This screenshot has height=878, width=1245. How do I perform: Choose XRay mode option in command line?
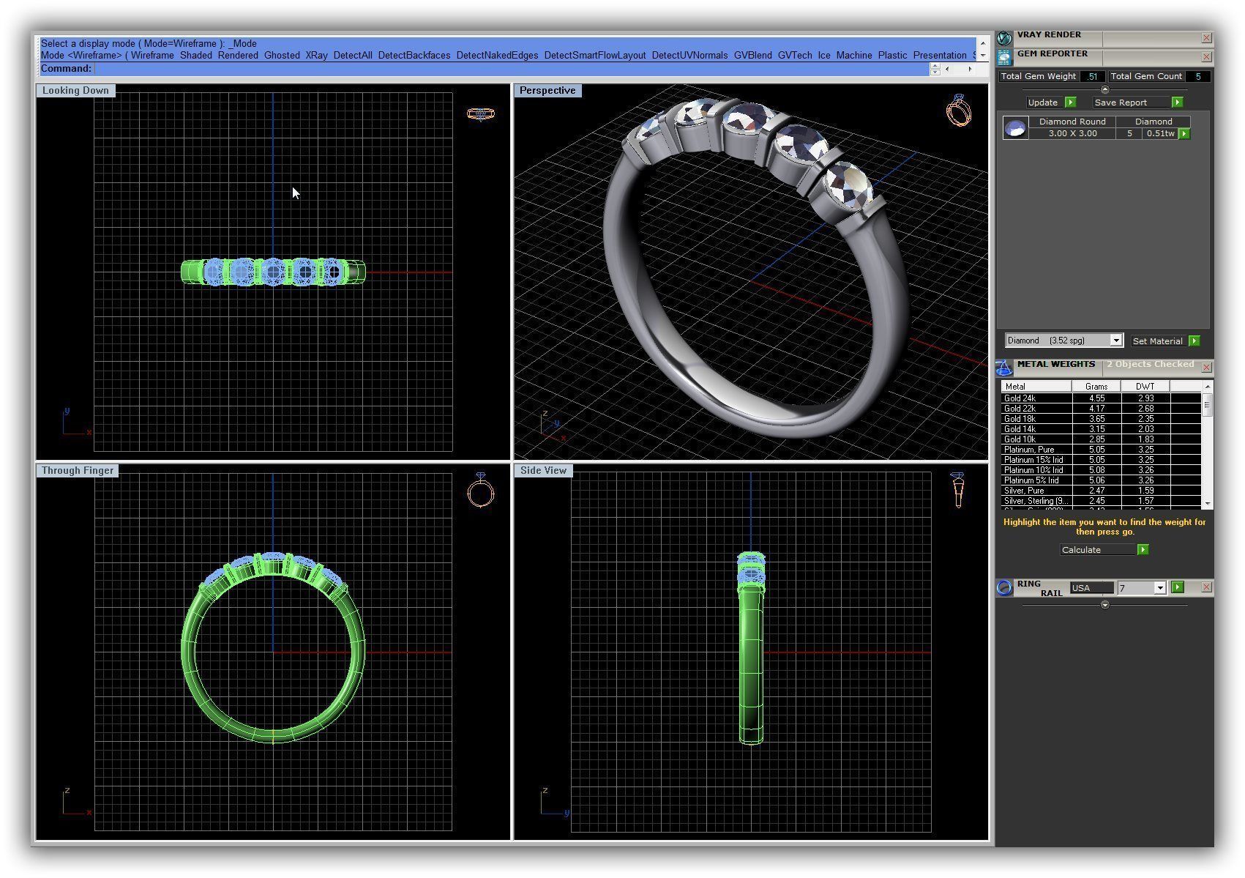coord(316,56)
